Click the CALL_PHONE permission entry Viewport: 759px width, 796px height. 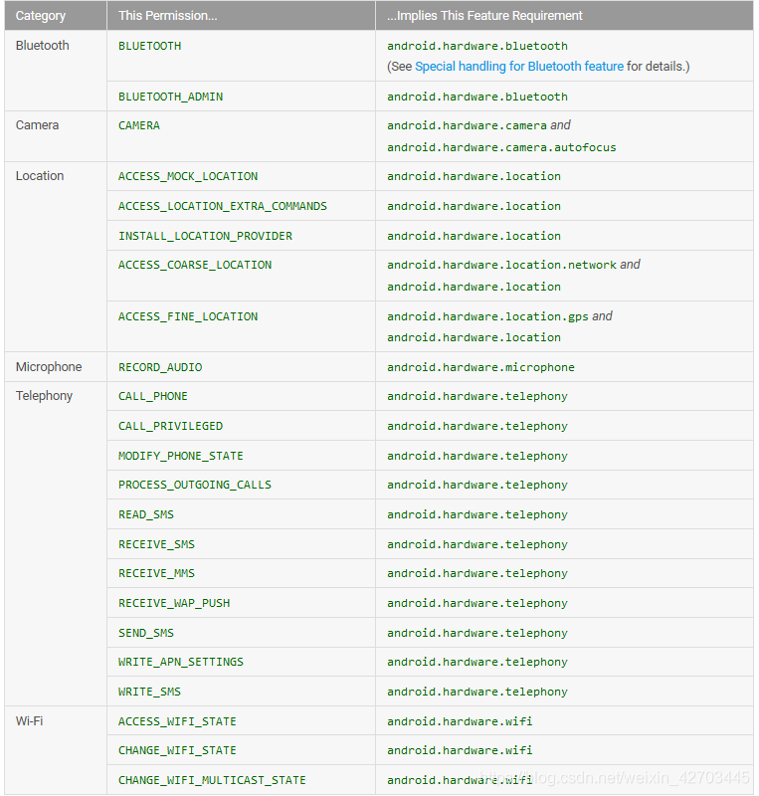point(153,396)
